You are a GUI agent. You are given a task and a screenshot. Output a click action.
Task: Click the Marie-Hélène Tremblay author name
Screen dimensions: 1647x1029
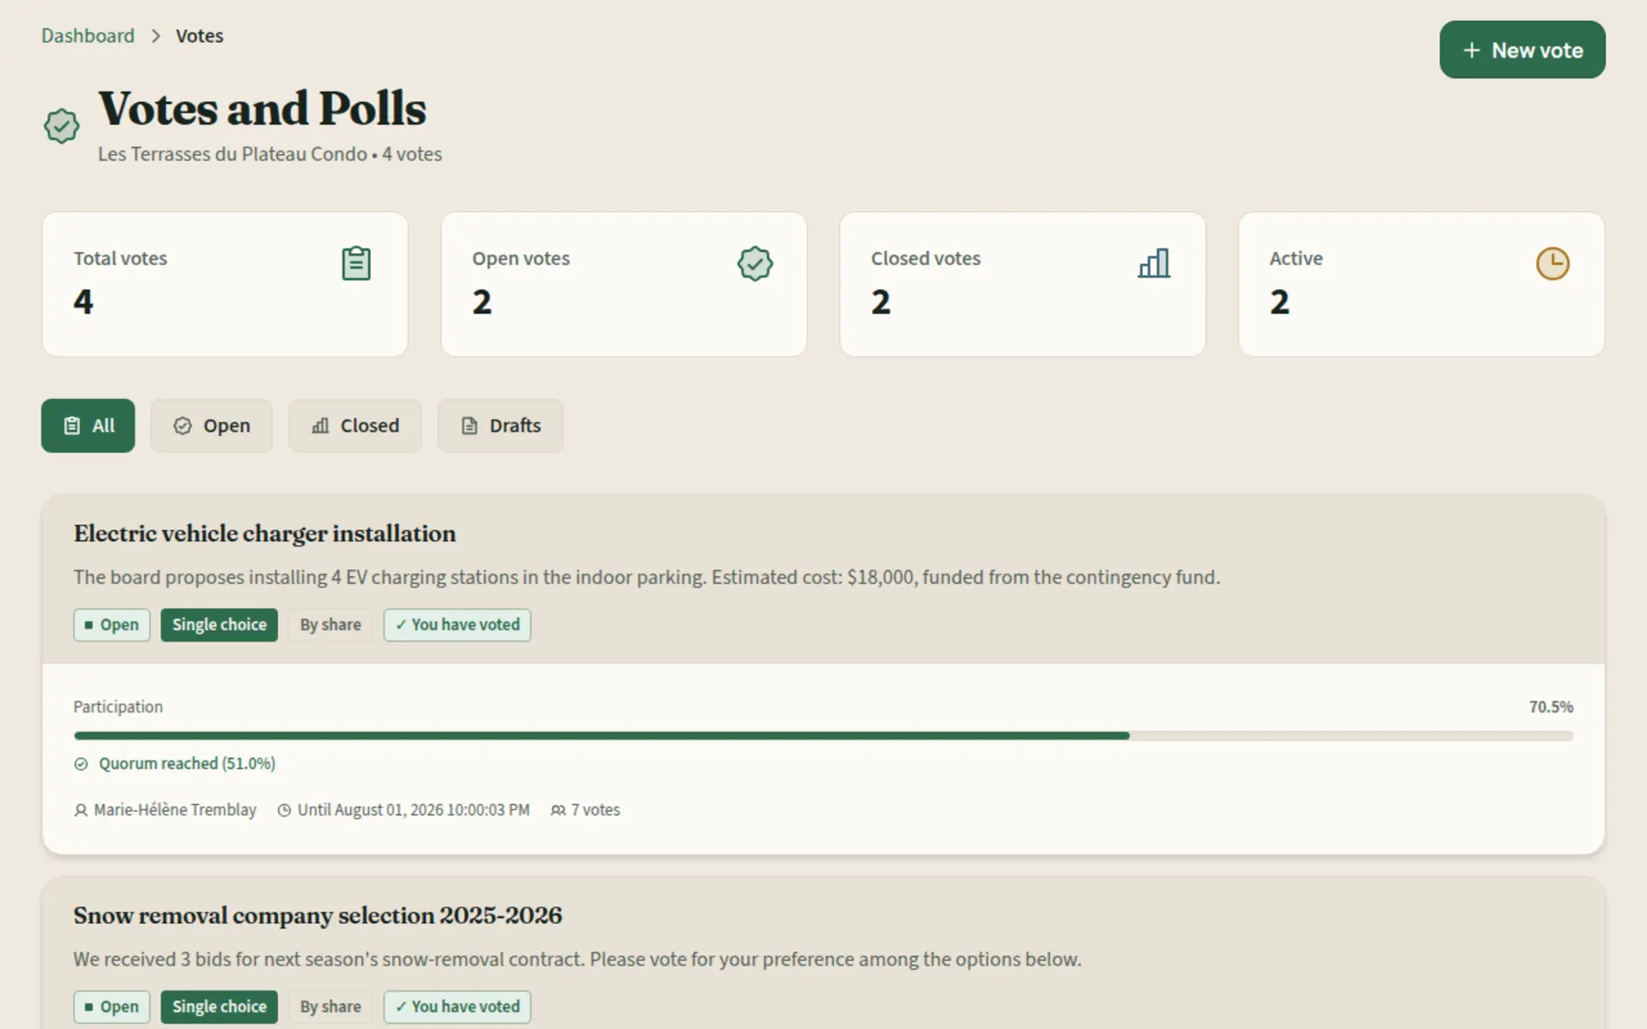click(x=175, y=810)
